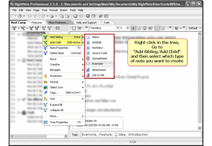Choose Link to File note type
Image resolution: width=212 pixels, height=146 pixels.
point(99,75)
